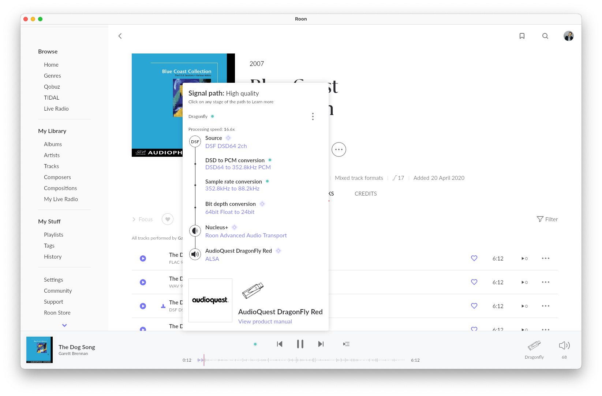Open user profile avatar
Viewport: 602px width, 396px height.
point(569,36)
